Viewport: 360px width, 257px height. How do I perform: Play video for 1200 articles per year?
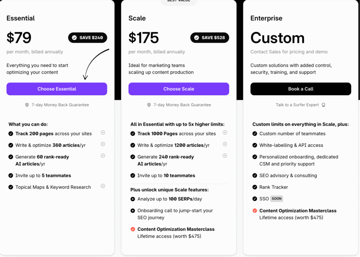point(225,144)
